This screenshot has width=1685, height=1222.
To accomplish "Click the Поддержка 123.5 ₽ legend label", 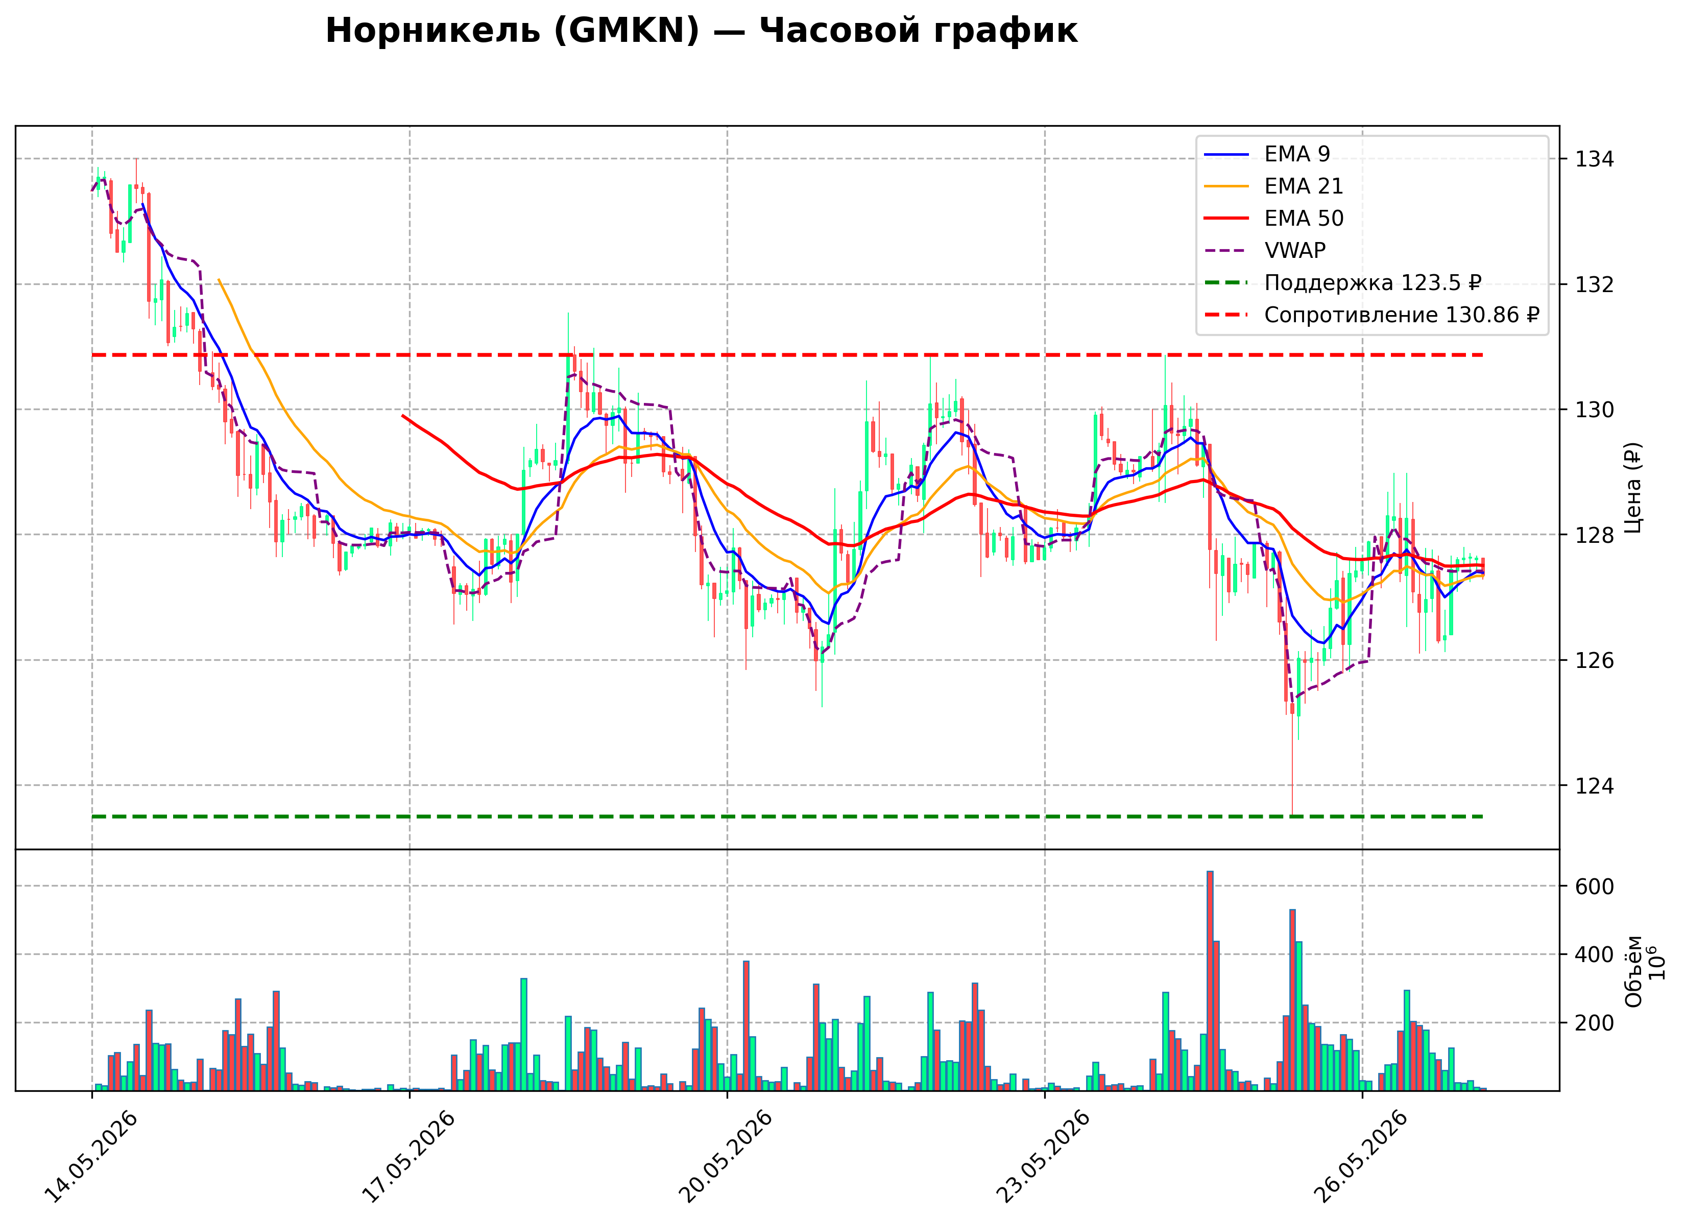I will [1373, 283].
